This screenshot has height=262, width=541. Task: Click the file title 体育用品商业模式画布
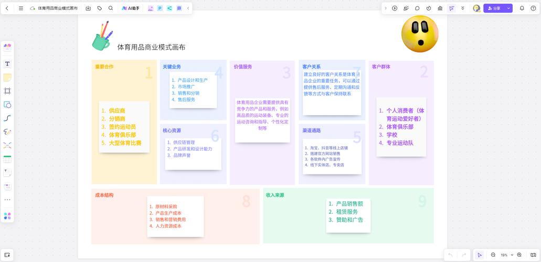coord(58,8)
